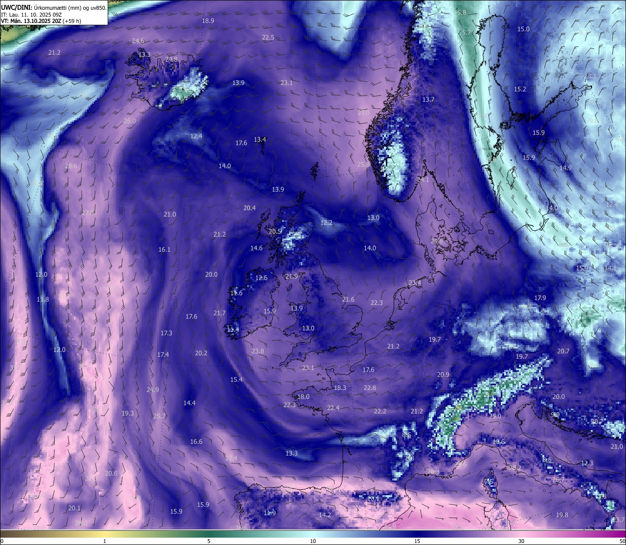626x545 pixels.
Task: Click the map value 14.9
Action: pos(565,168)
